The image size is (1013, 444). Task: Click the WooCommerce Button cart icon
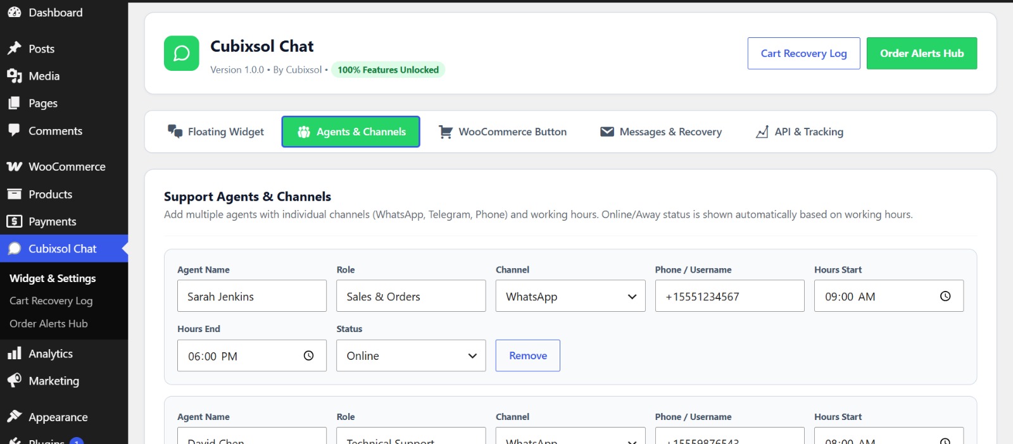(x=446, y=132)
